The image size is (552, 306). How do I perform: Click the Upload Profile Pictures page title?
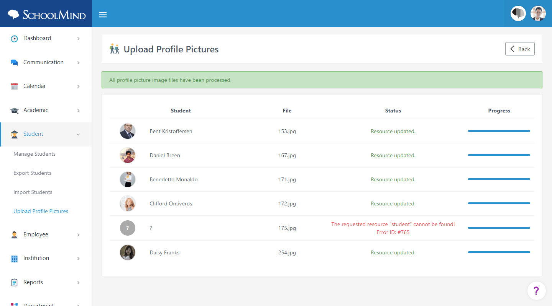click(171, 49)
